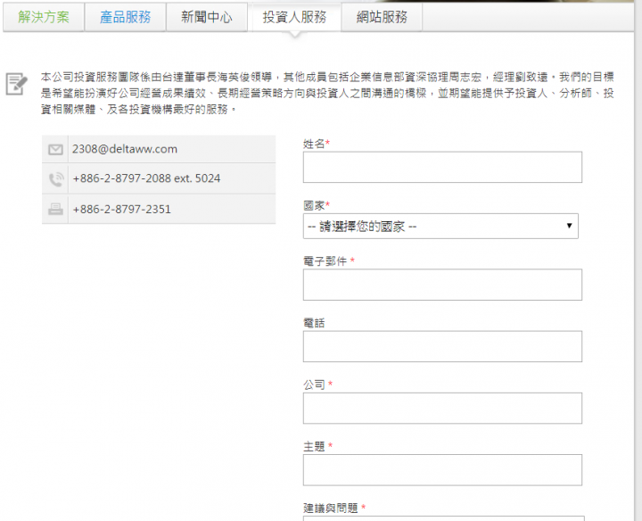Click email address 2308@deltaww.com
This screenshot has height=521, width=642.
pyautogui.click(x=125, y=149)
